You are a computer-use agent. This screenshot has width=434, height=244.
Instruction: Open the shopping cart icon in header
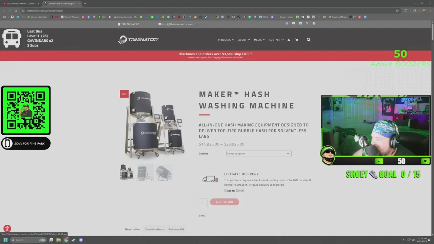click(296, 40)
